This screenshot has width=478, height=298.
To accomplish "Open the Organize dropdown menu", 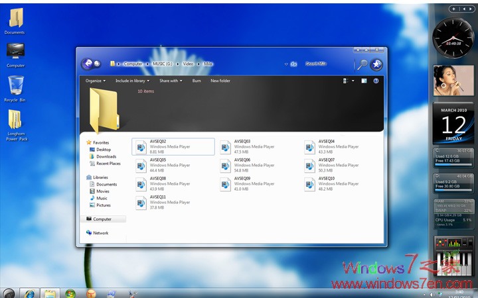I will click(x=96, y=81).
